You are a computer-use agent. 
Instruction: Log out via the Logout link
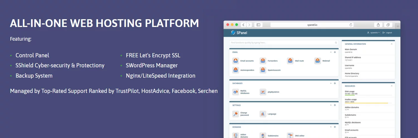coord(387,33)
